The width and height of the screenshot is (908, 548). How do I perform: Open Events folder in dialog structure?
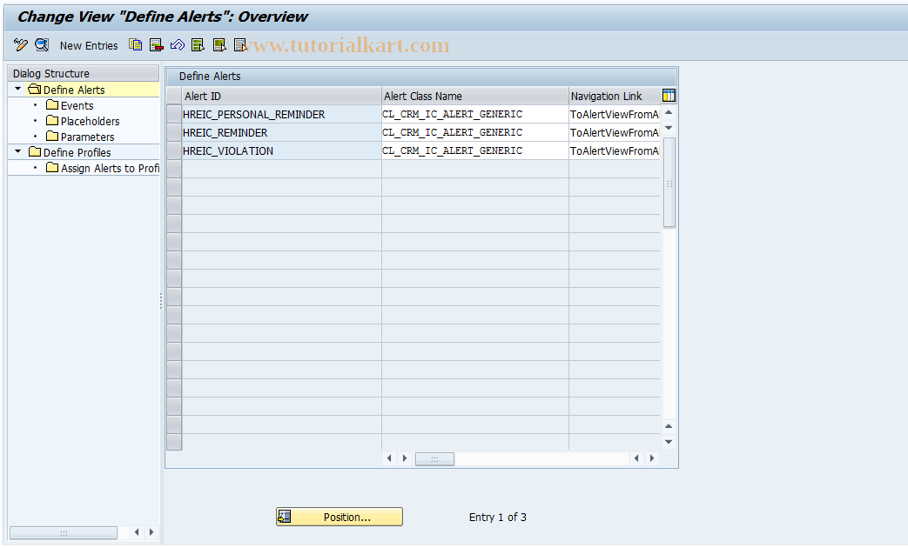tap(77, 105)
